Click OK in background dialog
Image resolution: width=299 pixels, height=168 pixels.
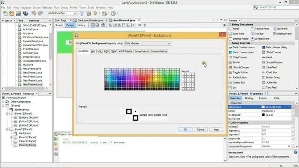click(185, 130)
